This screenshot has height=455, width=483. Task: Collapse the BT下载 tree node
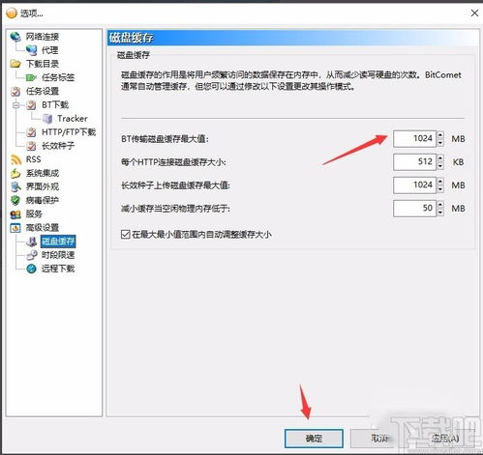[x=16, y=105]
